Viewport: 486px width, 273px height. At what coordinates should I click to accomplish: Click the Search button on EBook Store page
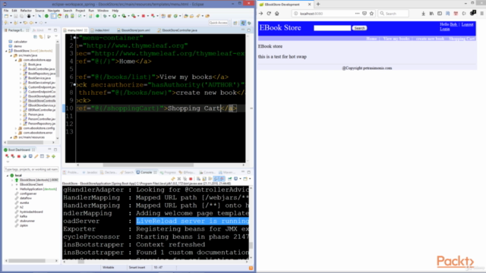point(359,28)
